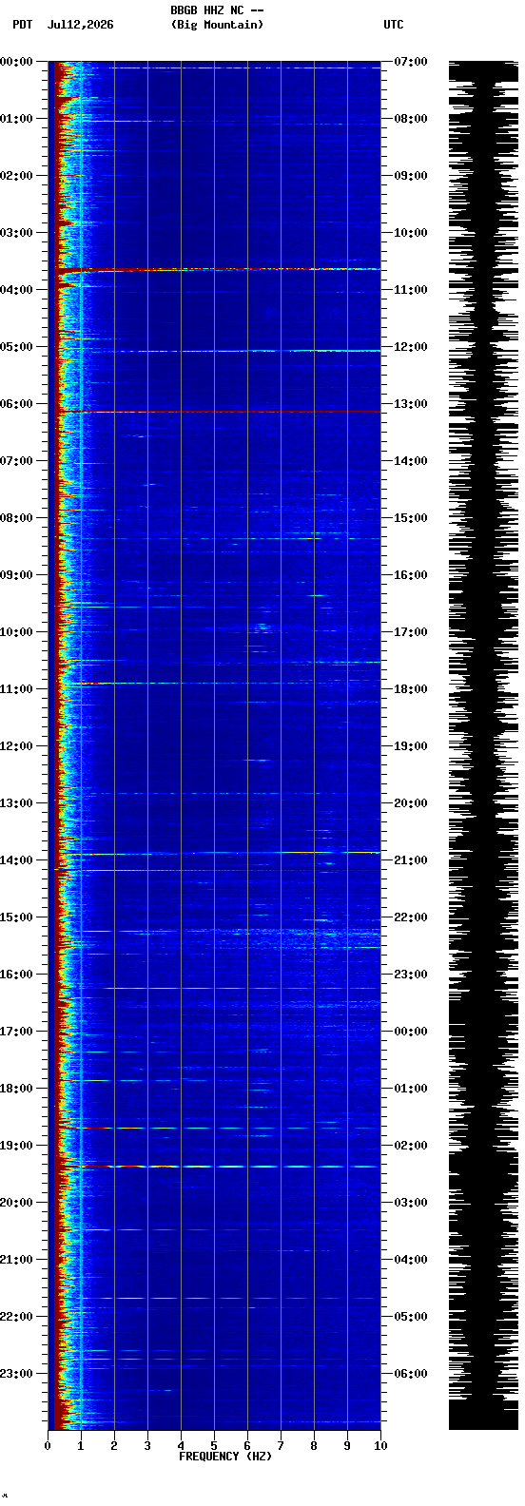Image resolution: width=525 pixels, height=1506 pixels.
Task: Click the 09:00 PDT time label
Action: [16, 575]
